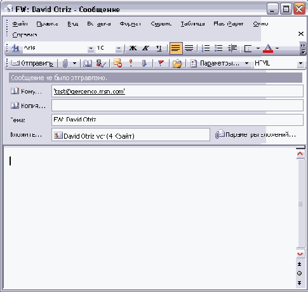Click the red follow-up flag icon
Image resolution: width=308 pixels, height=292 pixels.
tap(161, 63)
